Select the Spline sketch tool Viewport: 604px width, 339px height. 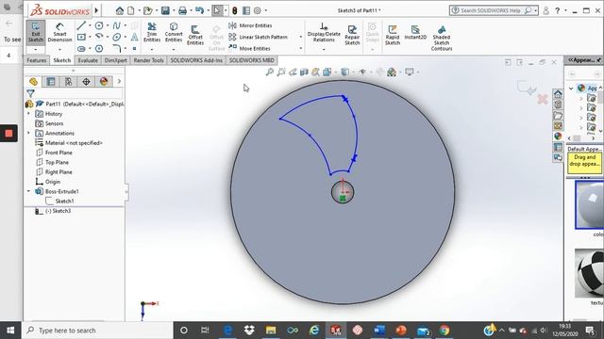(116, 25)
